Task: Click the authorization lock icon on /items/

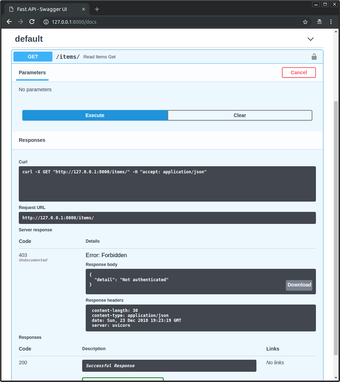Action: point(314,57)
